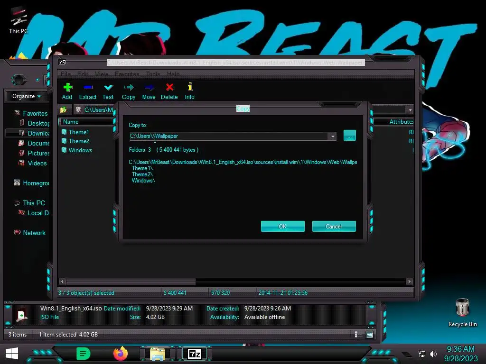Screen dimensions: 486x364
Task: Click in the Copy to path field
Action: pos(229,136)
